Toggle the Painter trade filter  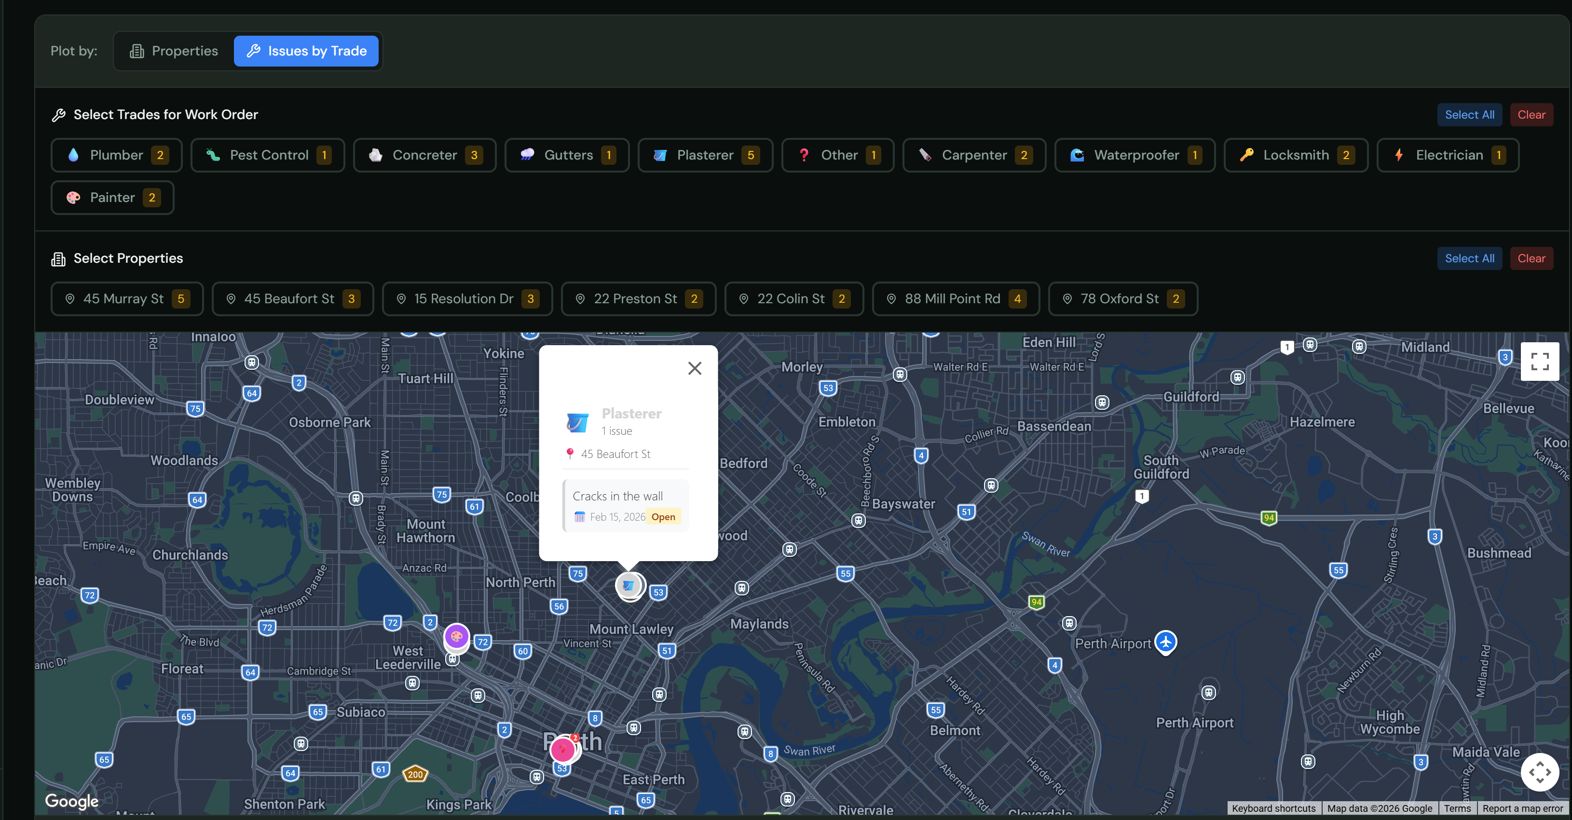(112, 198)
